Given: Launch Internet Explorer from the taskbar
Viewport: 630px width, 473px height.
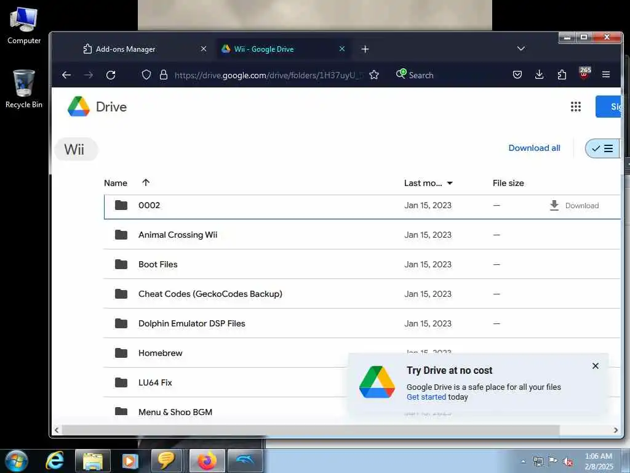Looking at the screenshot, I should 55,461.
